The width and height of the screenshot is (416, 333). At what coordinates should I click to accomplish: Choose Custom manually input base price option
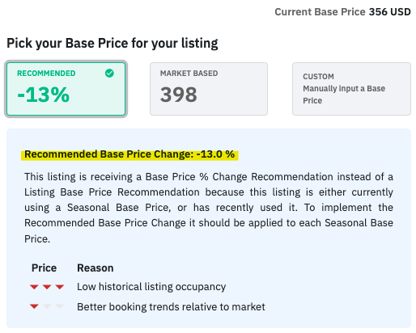tap(351, 89)
